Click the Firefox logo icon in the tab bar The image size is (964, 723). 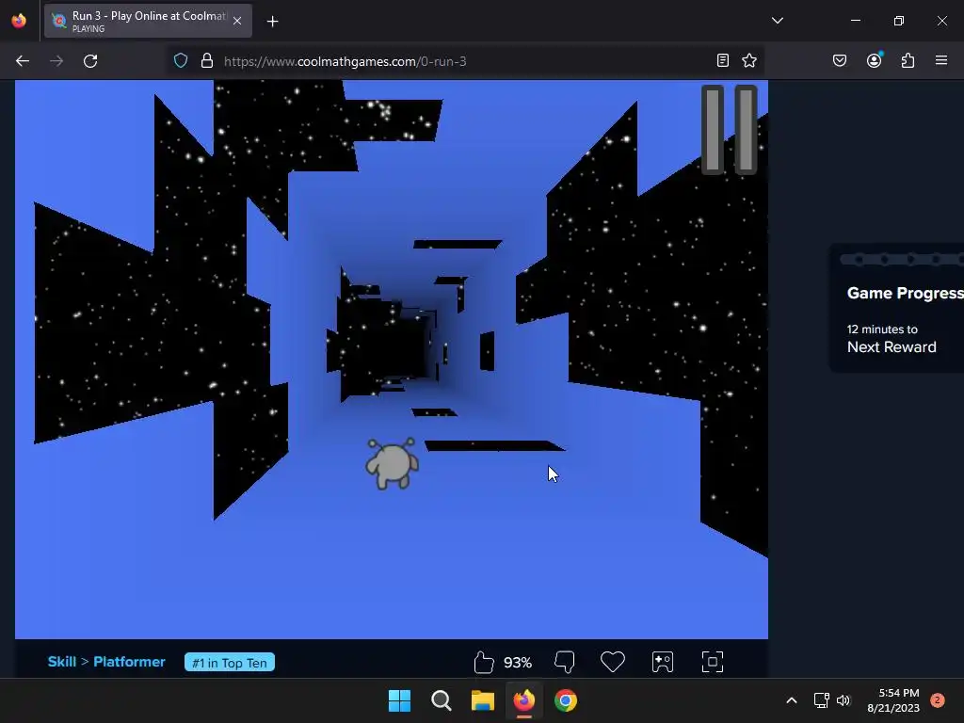click(x=19, y=21)
